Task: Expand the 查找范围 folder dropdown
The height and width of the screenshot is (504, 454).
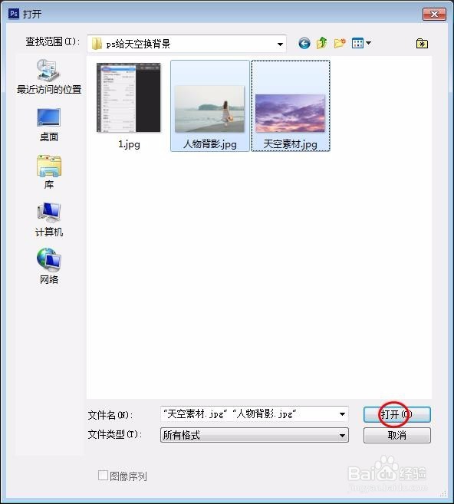Action: pyautogui.click(x=280, y=44)
